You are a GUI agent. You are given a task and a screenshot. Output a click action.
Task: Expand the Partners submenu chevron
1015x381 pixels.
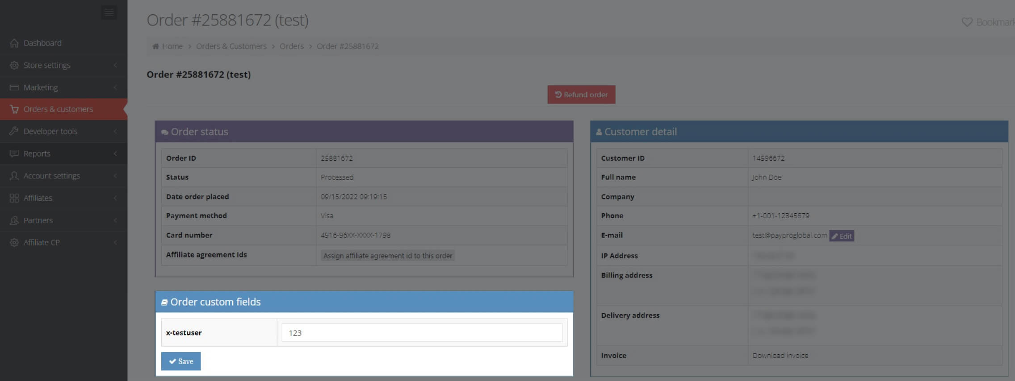tap(116, 220)
